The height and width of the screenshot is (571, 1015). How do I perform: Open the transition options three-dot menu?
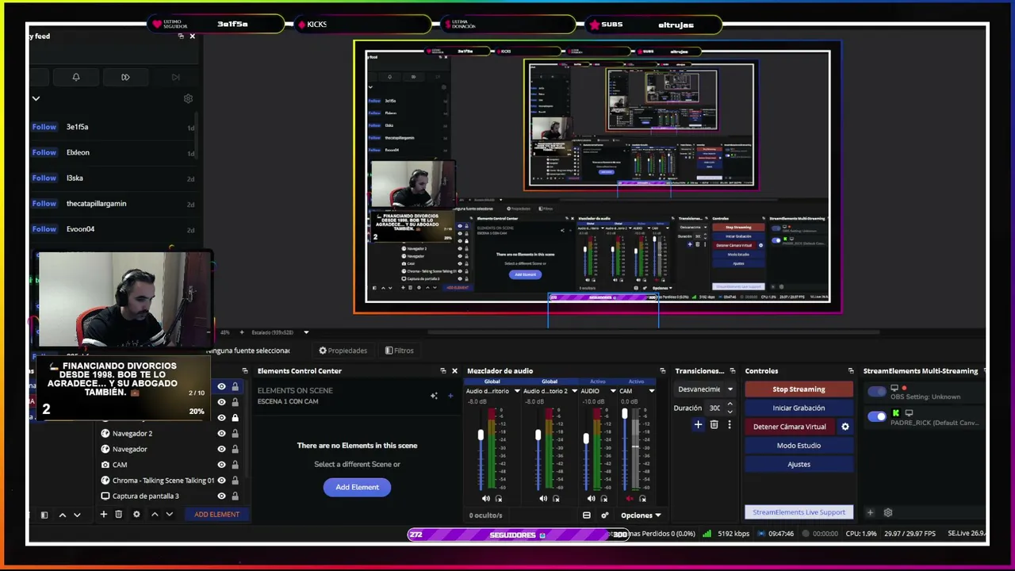730,425
